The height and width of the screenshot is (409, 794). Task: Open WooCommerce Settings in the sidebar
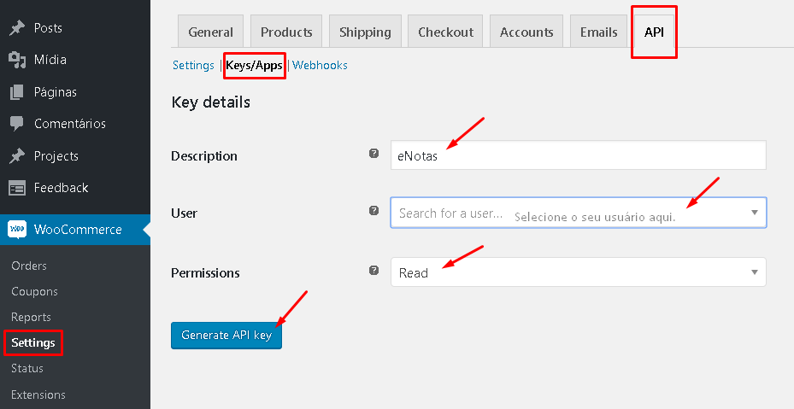point(33,342)
